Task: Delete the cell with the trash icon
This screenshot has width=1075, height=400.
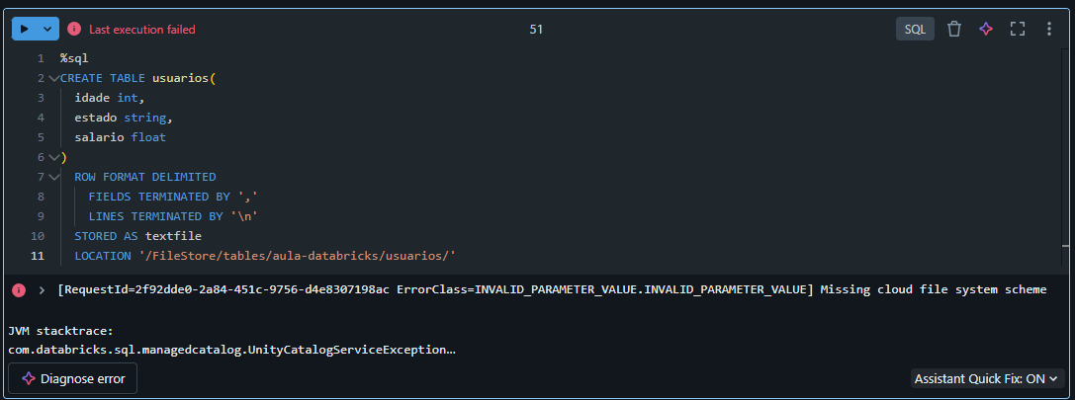Action: tap(954, 29)
